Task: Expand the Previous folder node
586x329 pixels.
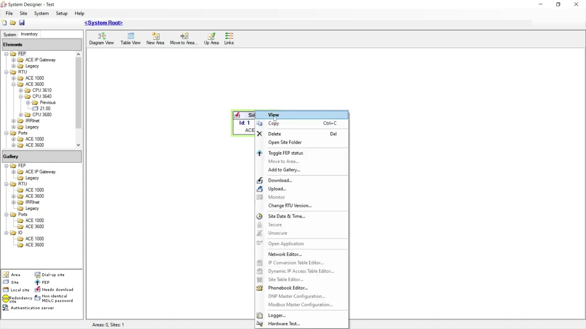Action: (28, 102)
